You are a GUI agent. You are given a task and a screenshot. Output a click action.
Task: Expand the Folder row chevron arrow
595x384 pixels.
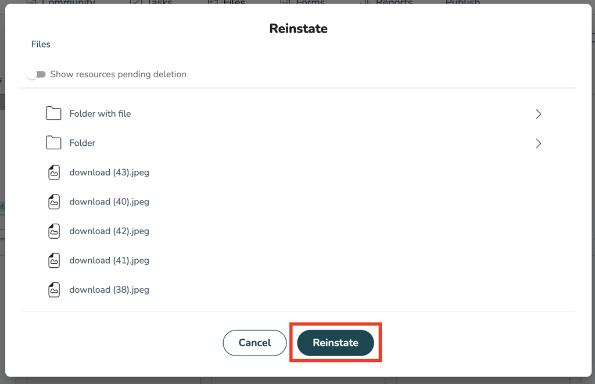click(538, 143)
